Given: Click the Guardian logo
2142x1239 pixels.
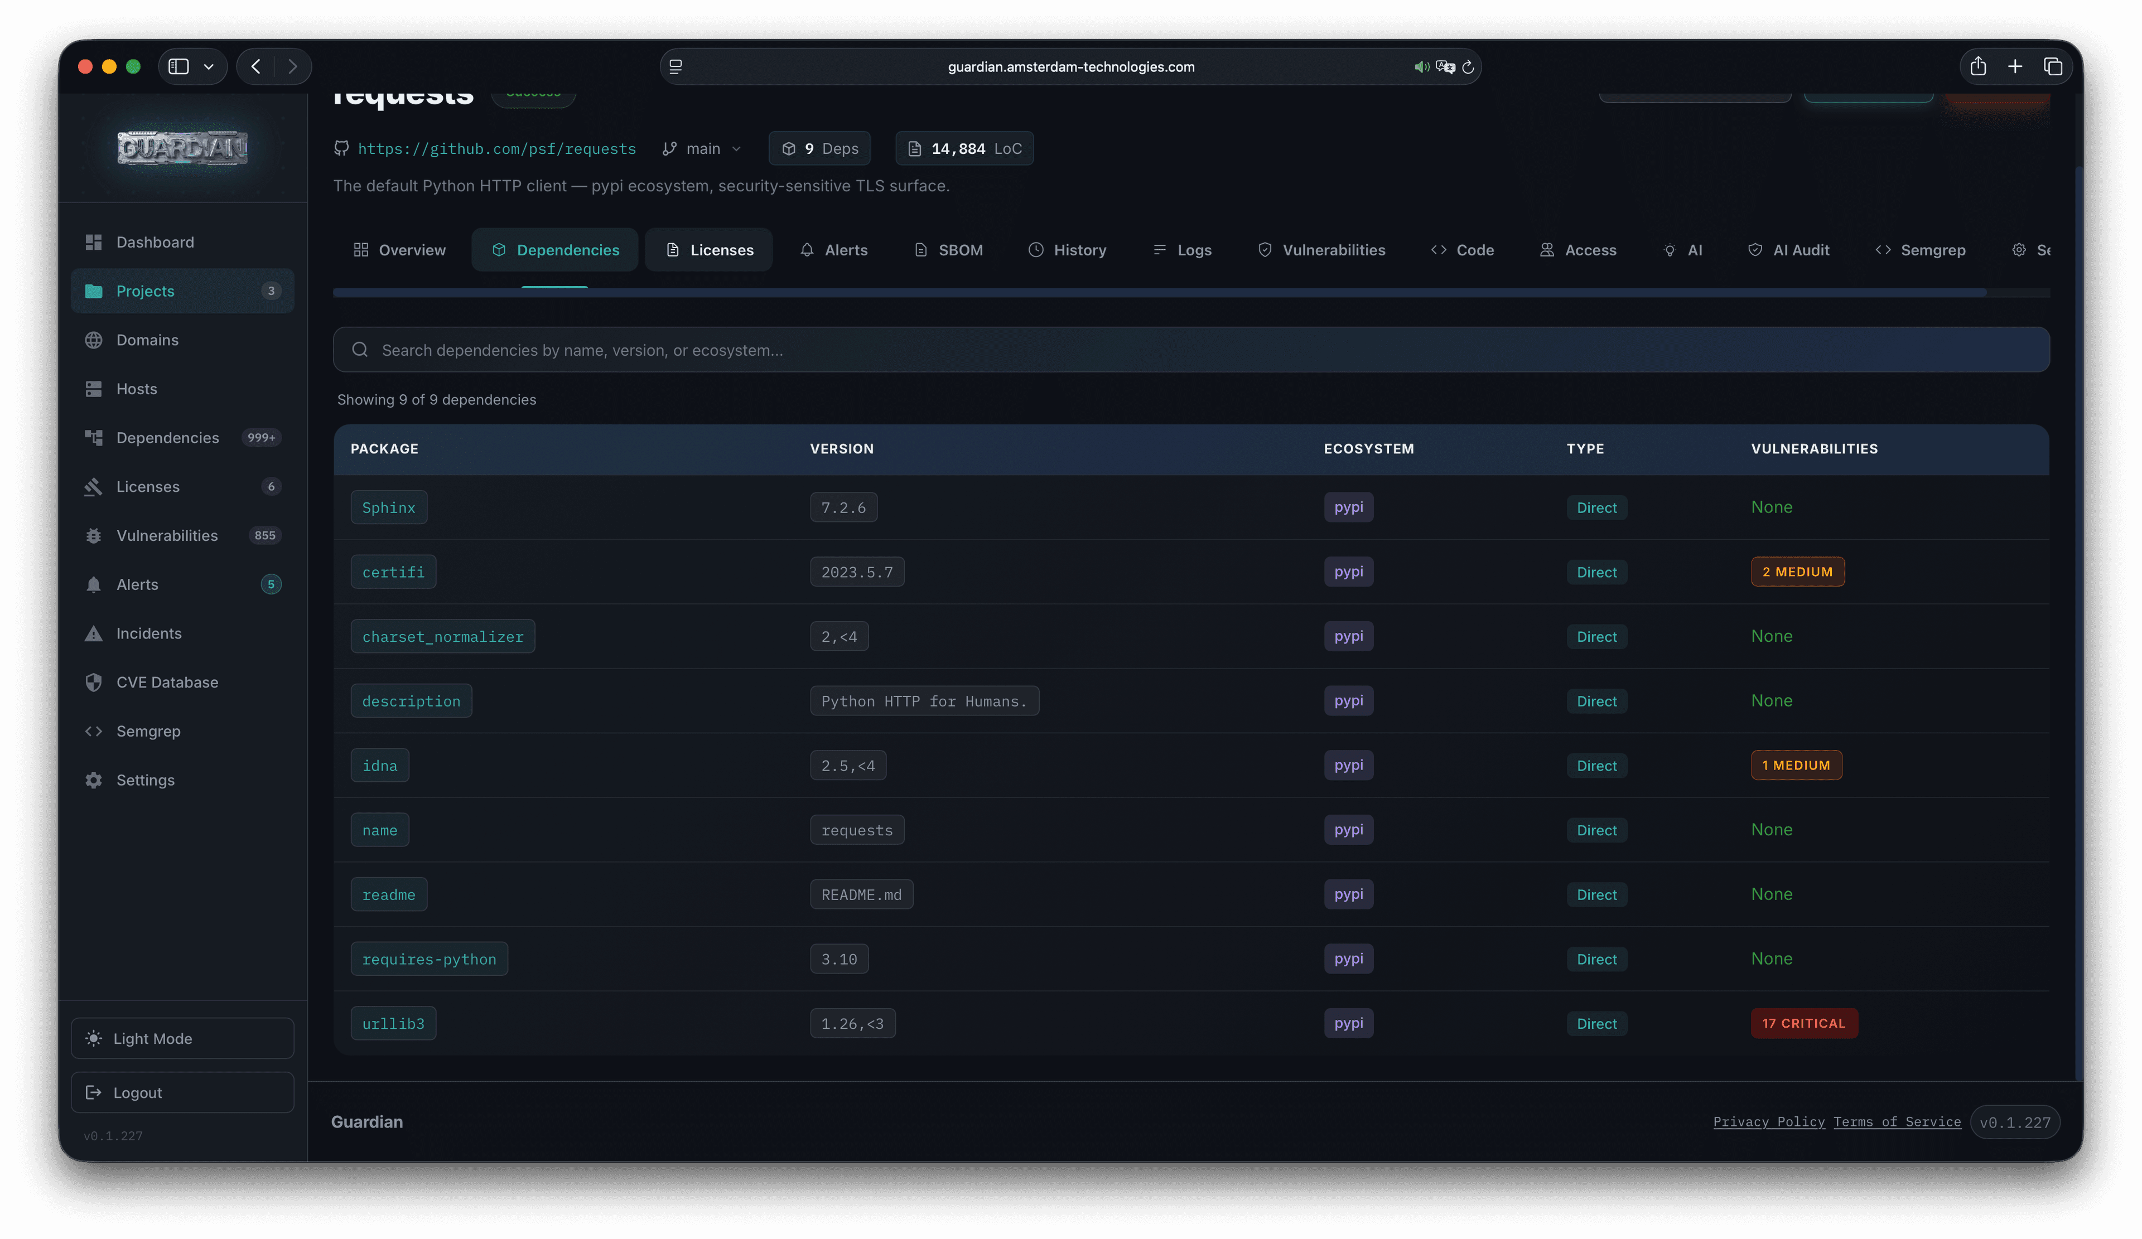Looking at the screenshot, I should [182, 148].
